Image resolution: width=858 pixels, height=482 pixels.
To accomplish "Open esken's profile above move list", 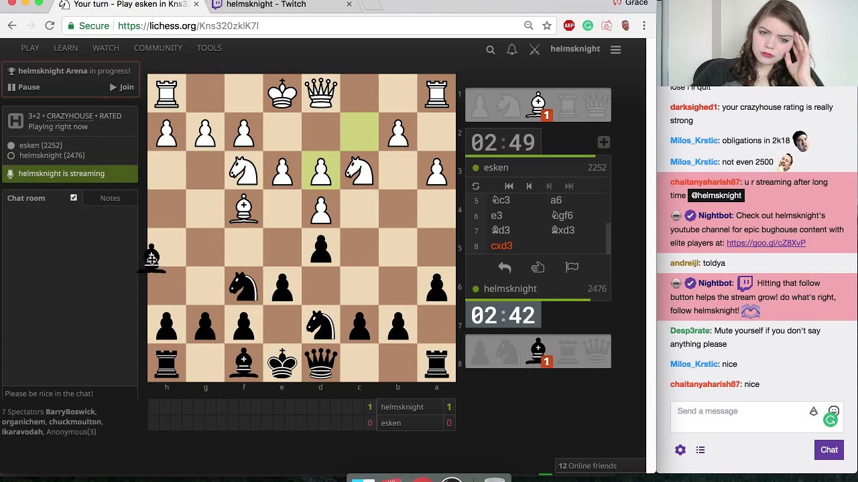I will coord(496,167).
